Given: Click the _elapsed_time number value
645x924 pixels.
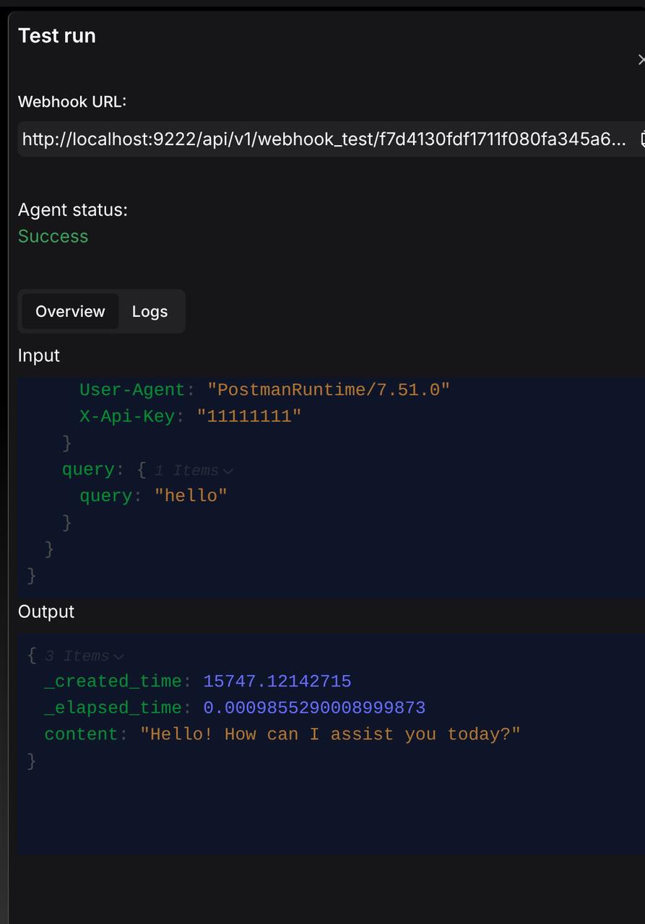Looking at the screenshot, I should [314, 707].
